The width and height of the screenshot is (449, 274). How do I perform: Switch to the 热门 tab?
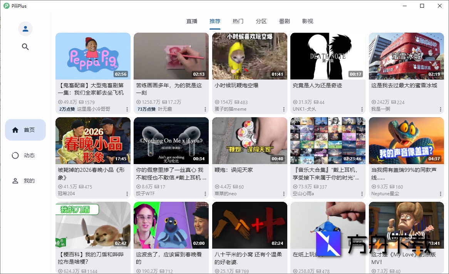pos(238,21)
